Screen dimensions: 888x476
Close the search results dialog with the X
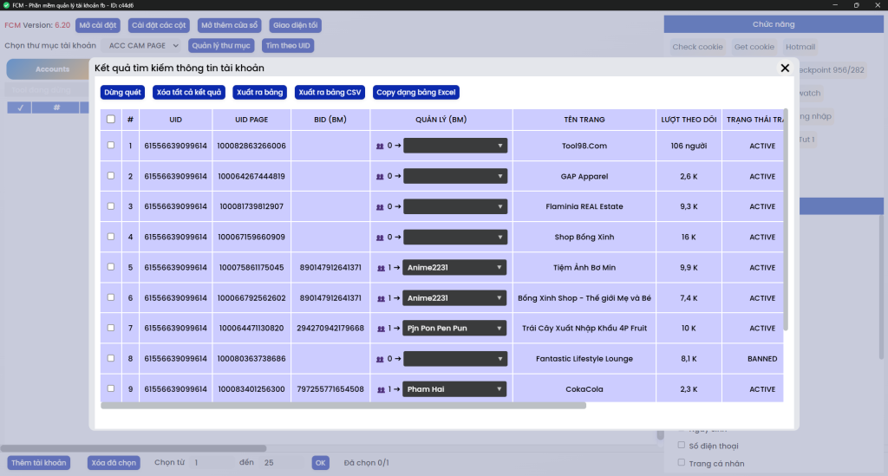tap(785, 68)
